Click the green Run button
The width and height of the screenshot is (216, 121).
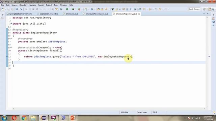(x=67, y=9)
